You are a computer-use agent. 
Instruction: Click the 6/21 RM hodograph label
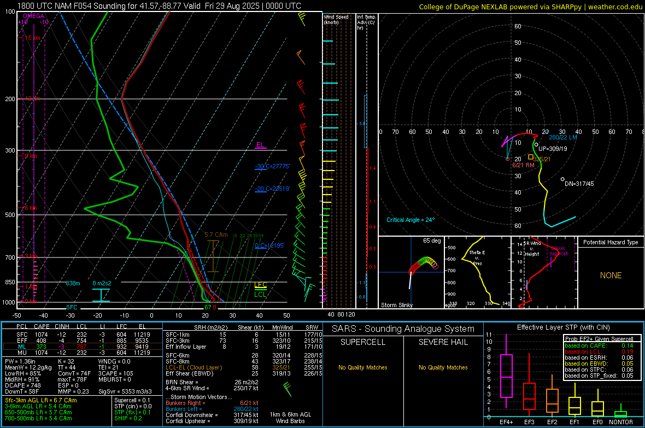[523, 165]
